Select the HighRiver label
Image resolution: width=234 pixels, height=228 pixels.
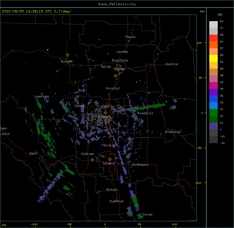pyautogui.click(x=117, y=201)
